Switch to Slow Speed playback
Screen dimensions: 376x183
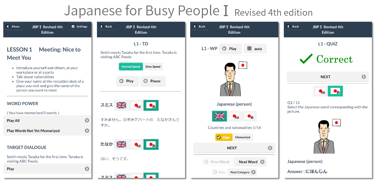[153, 67]
